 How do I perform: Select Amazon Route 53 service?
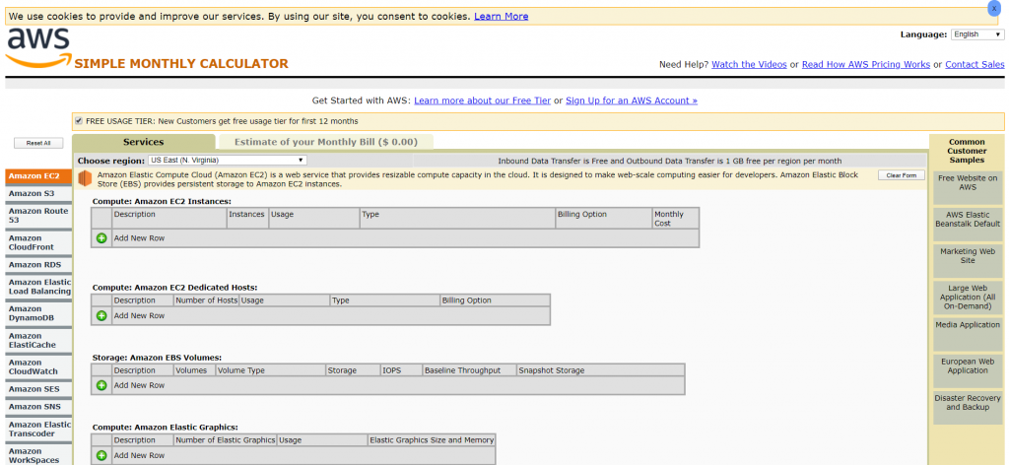coord(38,216)
